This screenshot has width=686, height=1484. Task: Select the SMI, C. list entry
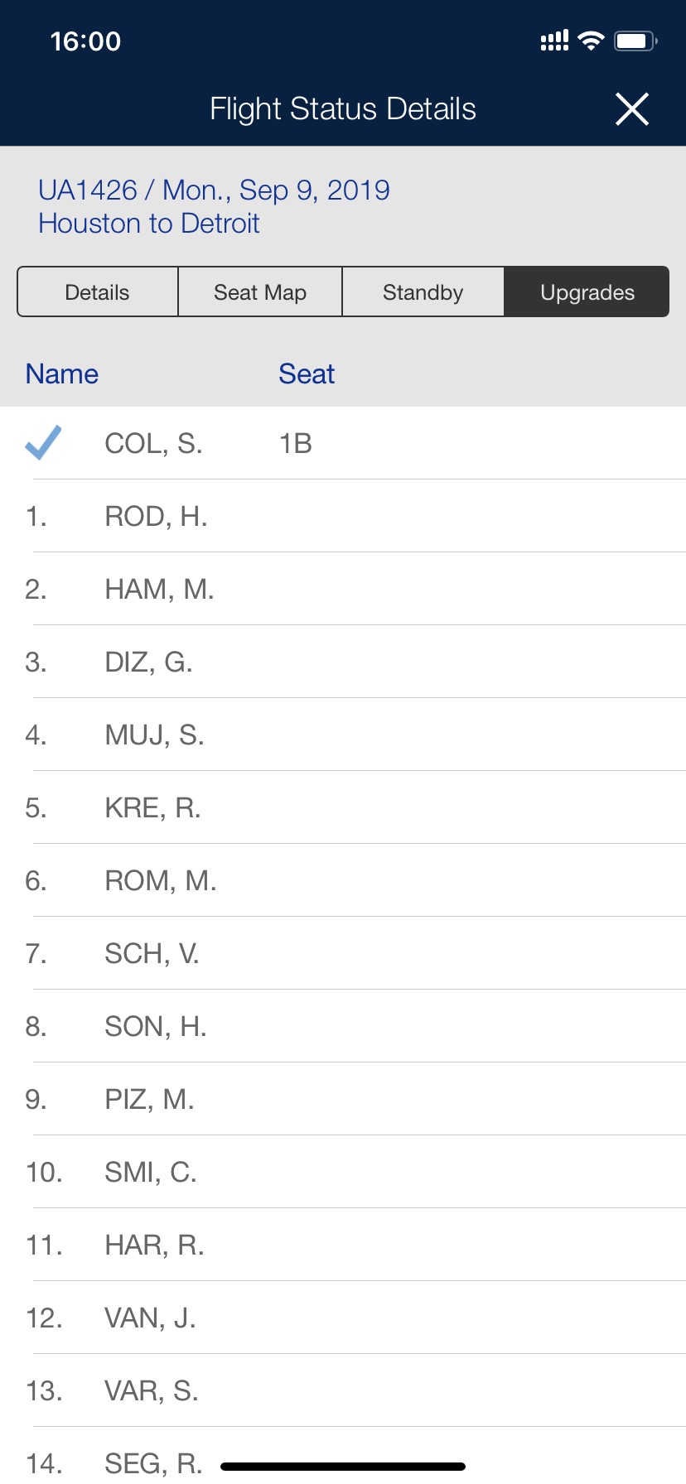tap(343, 1172)
